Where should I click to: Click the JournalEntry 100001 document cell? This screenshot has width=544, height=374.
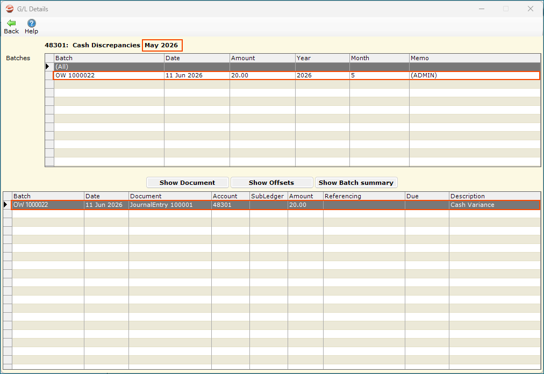tap(170, 205)
